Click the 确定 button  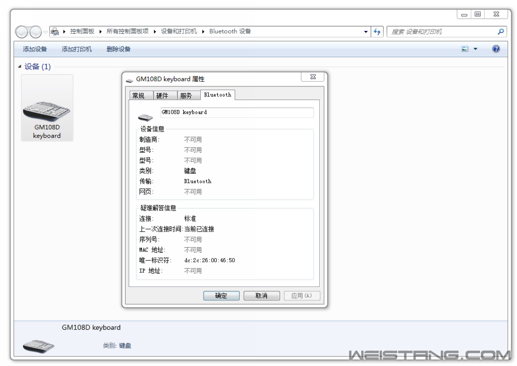(x=221, y=296)
